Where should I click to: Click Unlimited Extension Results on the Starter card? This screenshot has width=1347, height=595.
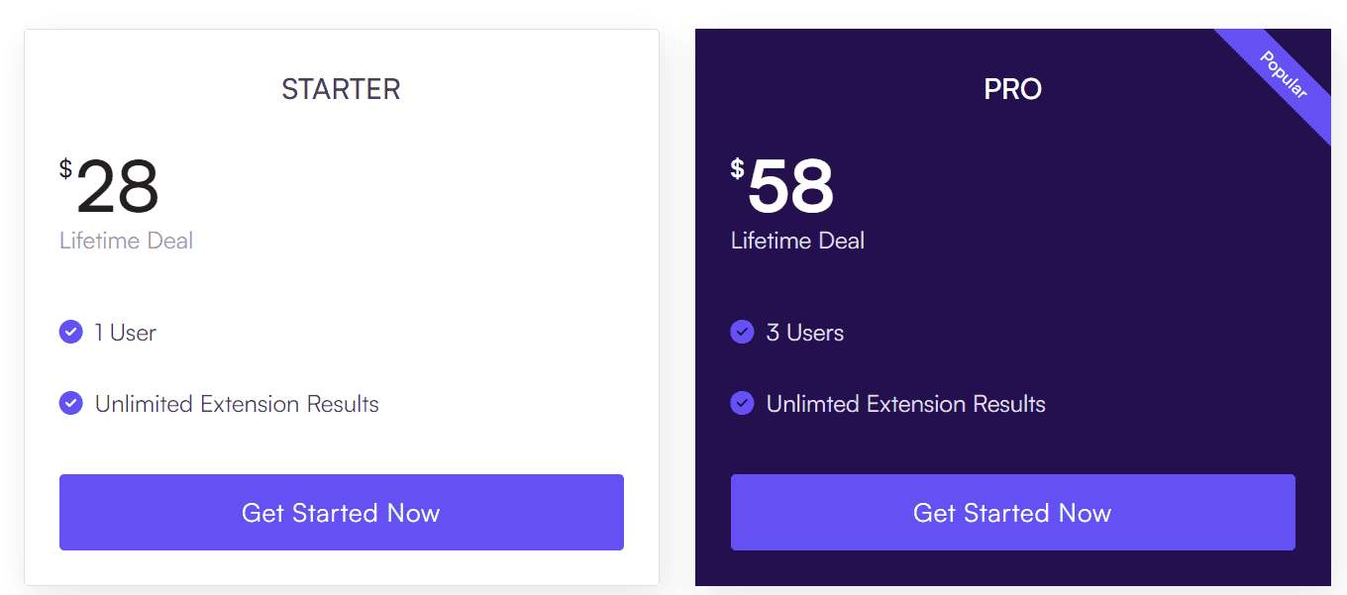tap(236, 403)
